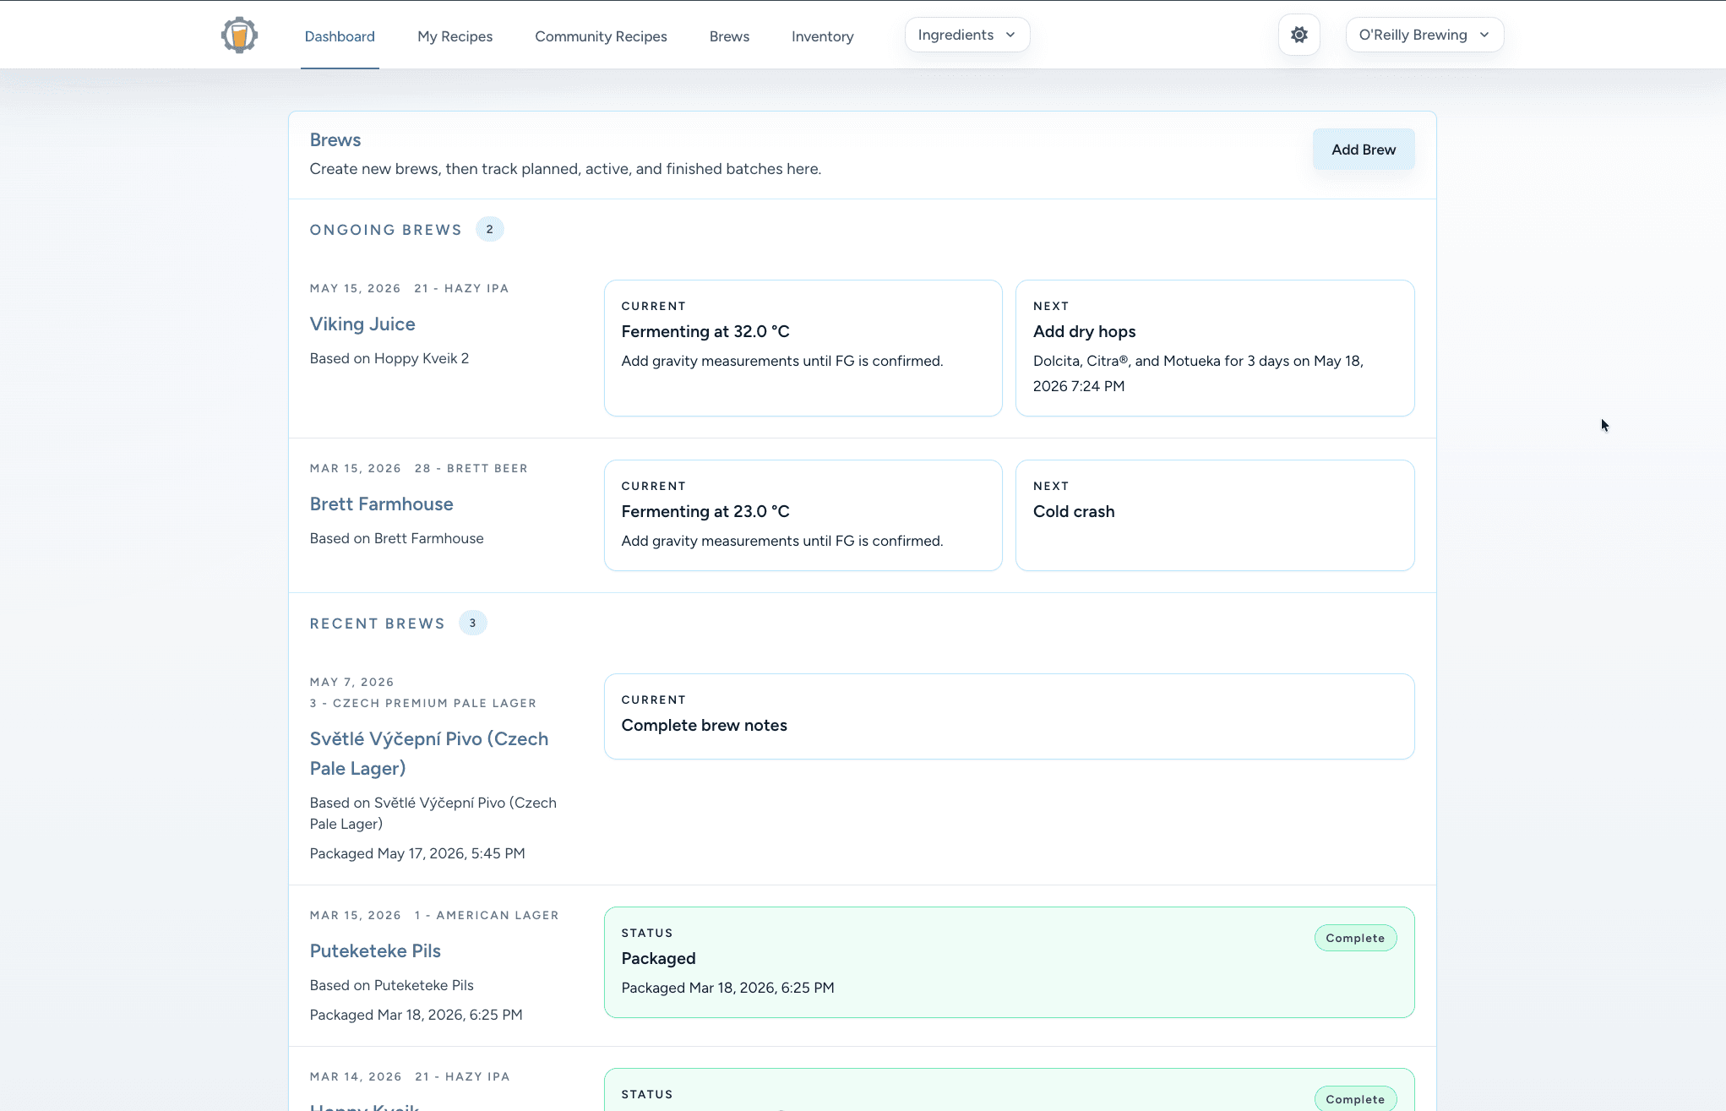The width and height of the screenshot is (1726, 1111).
Task: Select the Cold crash next step card
Action: [x=1214, y=515]
